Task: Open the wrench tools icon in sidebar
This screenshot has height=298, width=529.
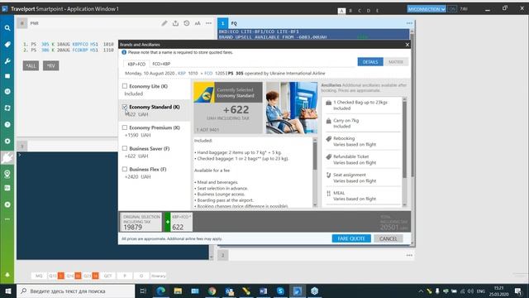Action: point(7,61)
